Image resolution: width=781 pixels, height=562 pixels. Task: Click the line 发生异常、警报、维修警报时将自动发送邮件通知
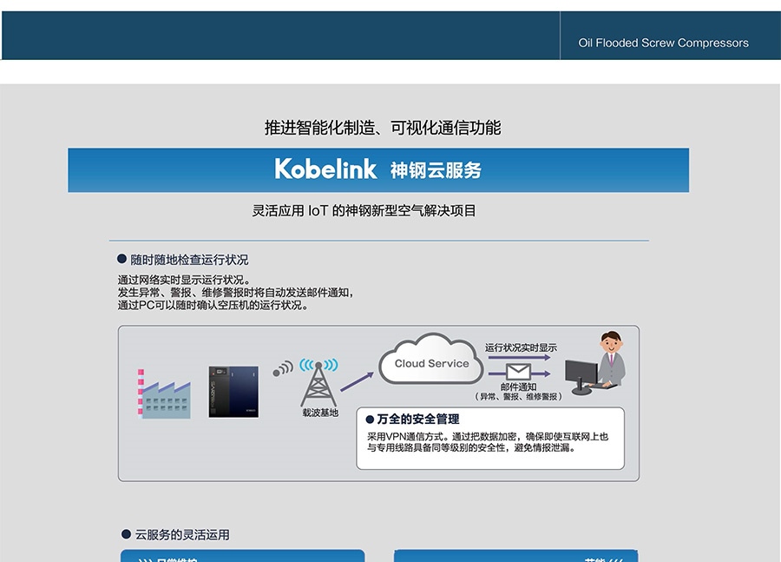pyautogui.click(x=235, y=293)
